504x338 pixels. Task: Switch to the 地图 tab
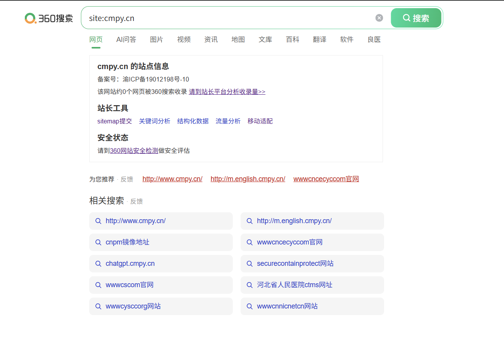coord(238,40)
